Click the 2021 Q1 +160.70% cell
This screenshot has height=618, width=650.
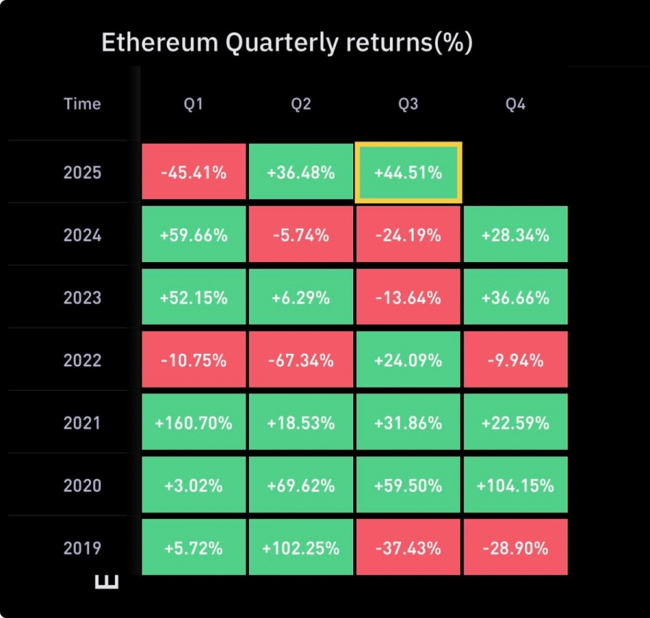point(194,422)
